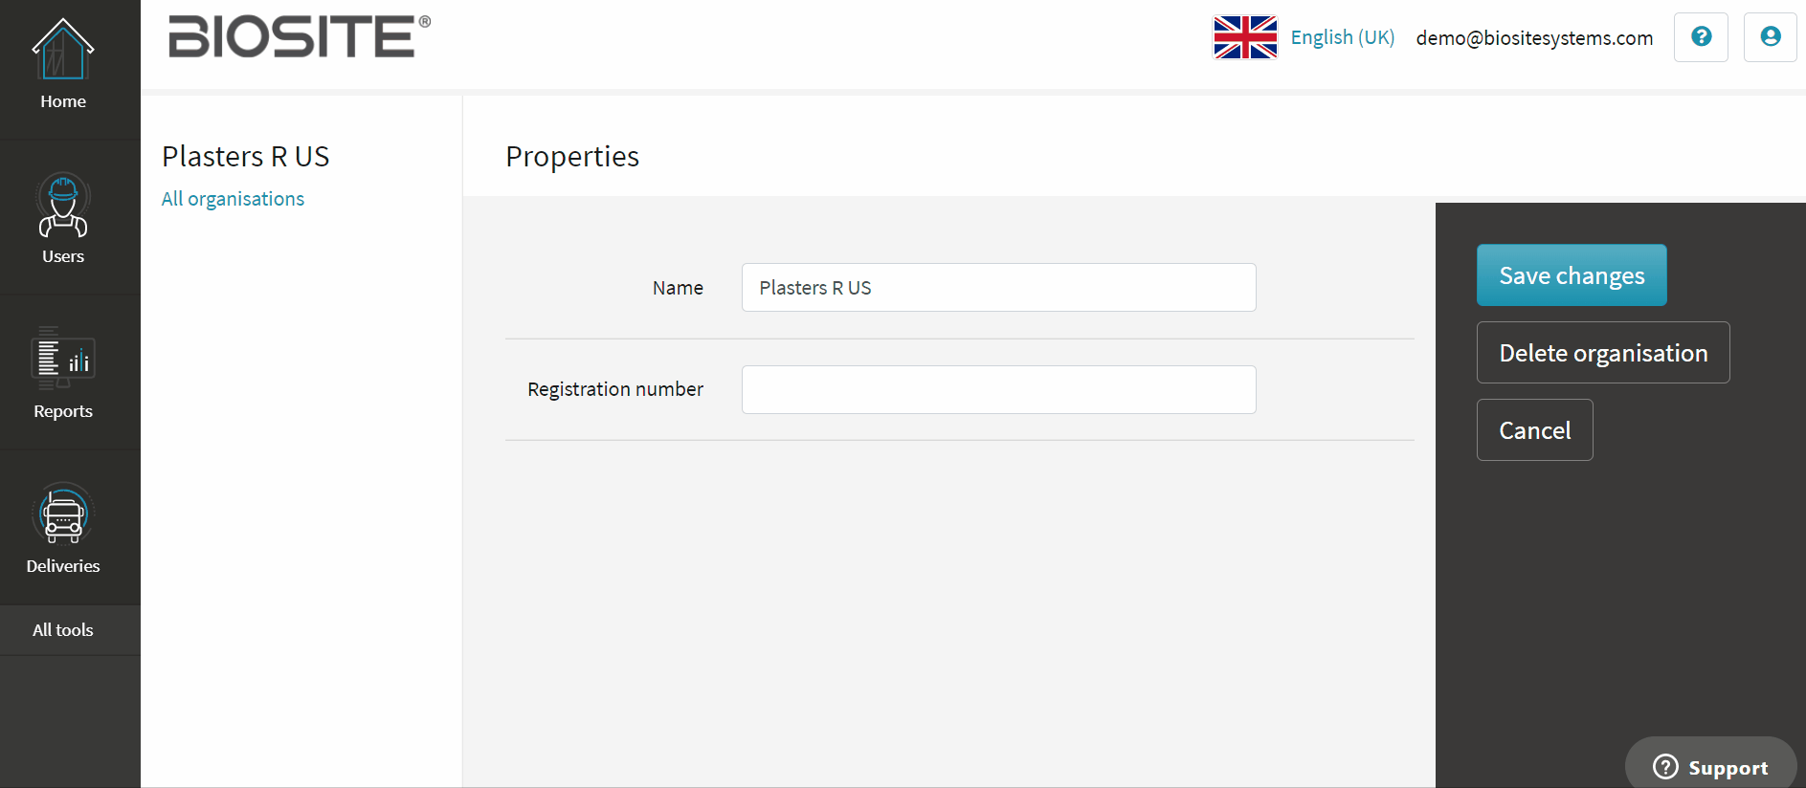The height and width of the screenshot is (788, 1806).
Task: Open the user account profile icon
Action: 1770,37
